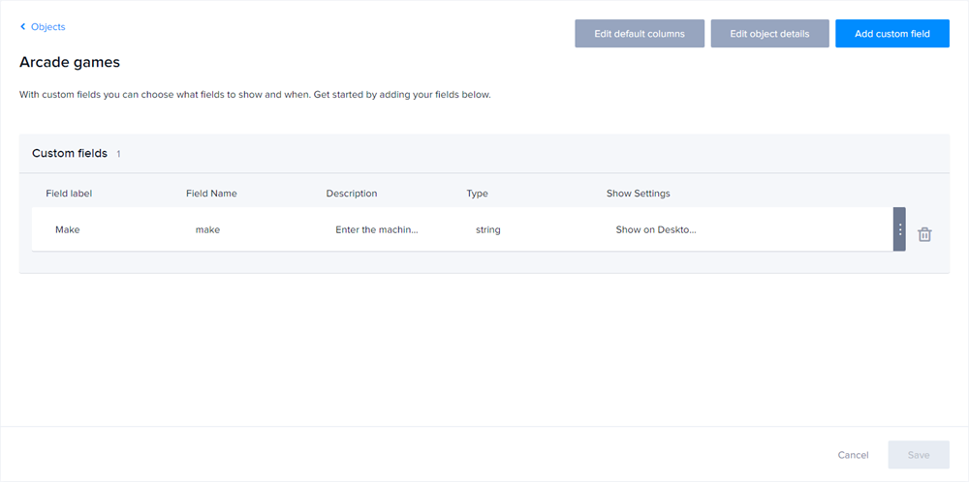Go back via the Objects link
Screen dimensions: 969x482
(47, 27)
